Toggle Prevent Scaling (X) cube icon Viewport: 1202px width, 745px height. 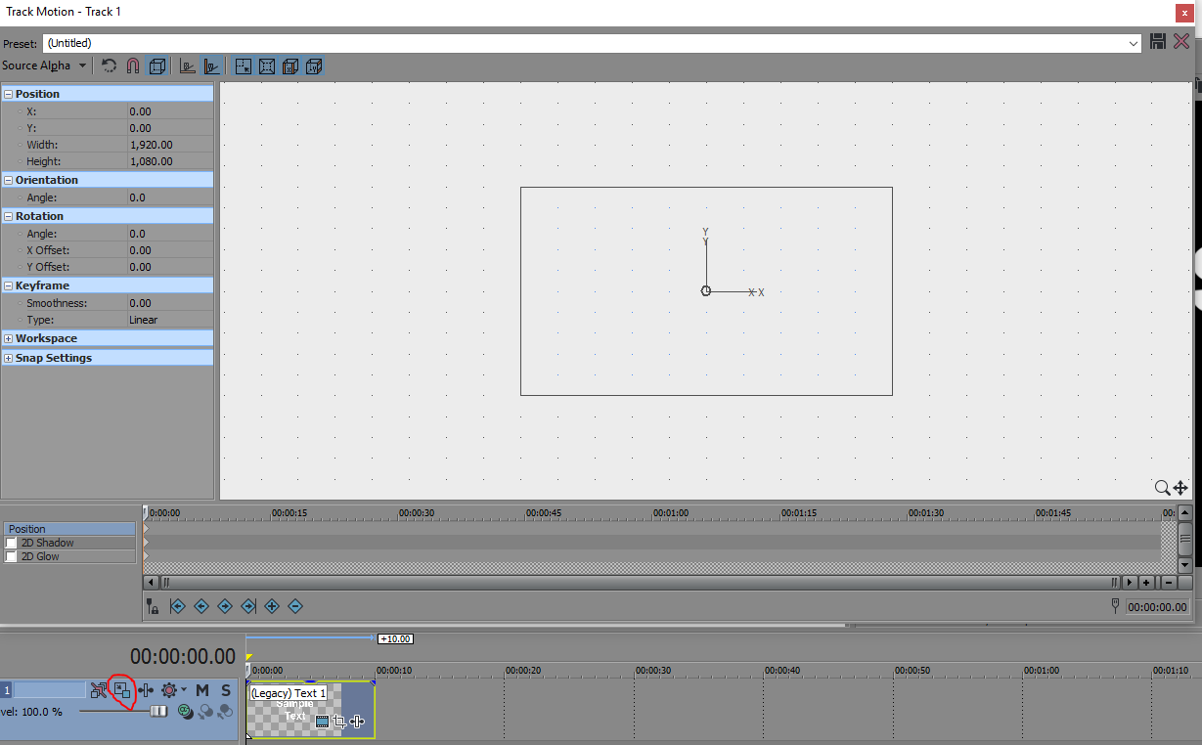[290, 66]
